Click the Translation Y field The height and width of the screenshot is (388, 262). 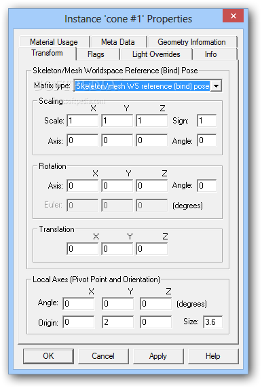coord(117,249)
